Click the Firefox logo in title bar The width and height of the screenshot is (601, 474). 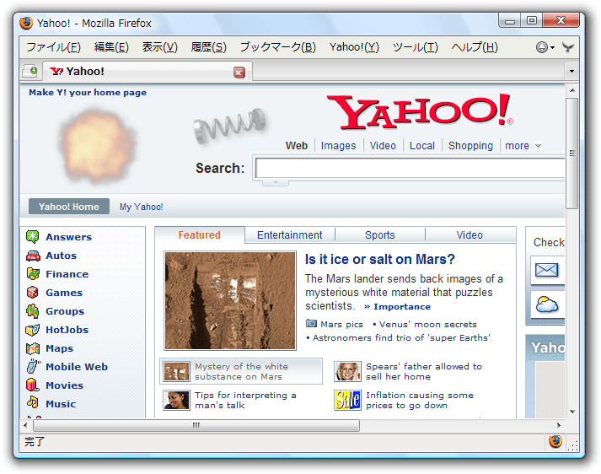[x=26, y=23]
